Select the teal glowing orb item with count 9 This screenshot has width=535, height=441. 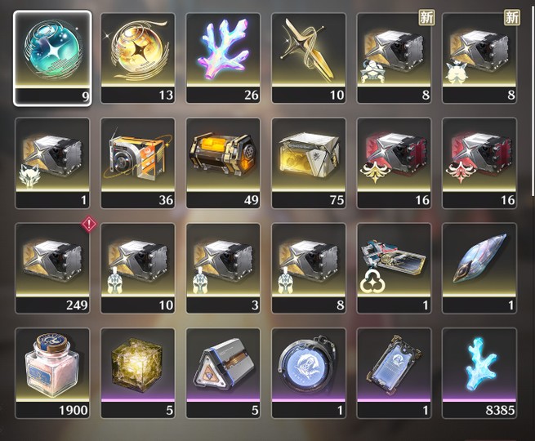click(x=52, y=58)
